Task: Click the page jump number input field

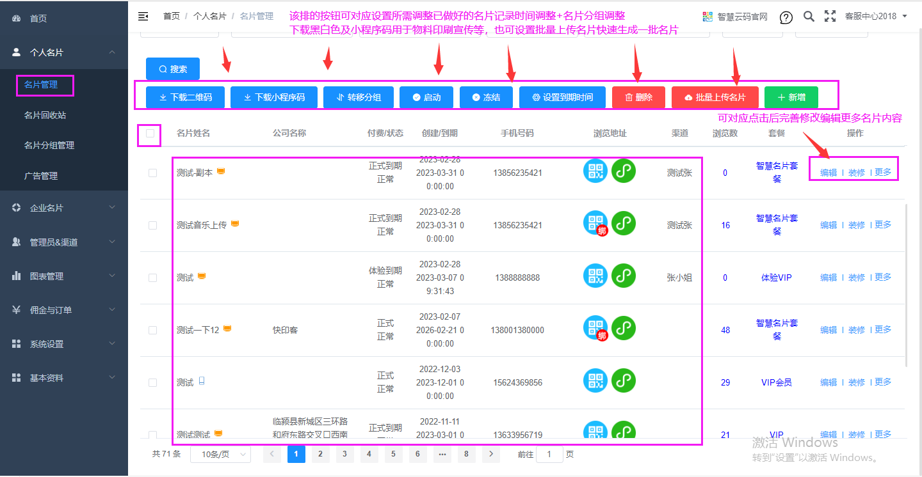Action: (549, 455)
